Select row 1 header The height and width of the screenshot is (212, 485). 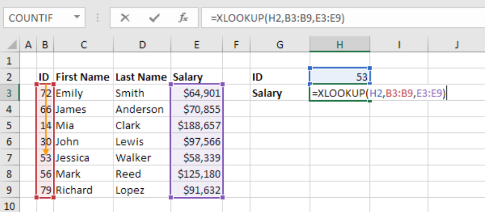(x=9, y=61)
